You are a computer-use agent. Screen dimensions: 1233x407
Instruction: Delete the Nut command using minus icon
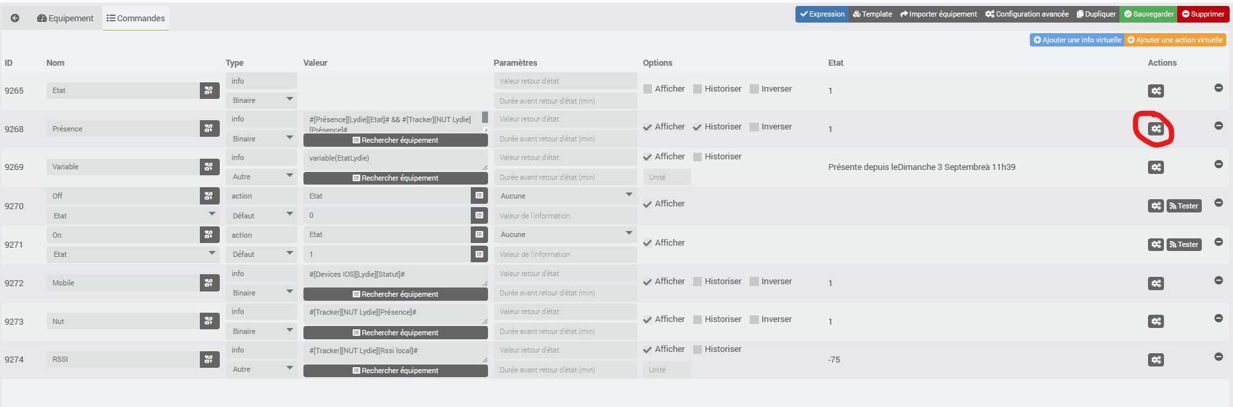(x=1218, y=318)
